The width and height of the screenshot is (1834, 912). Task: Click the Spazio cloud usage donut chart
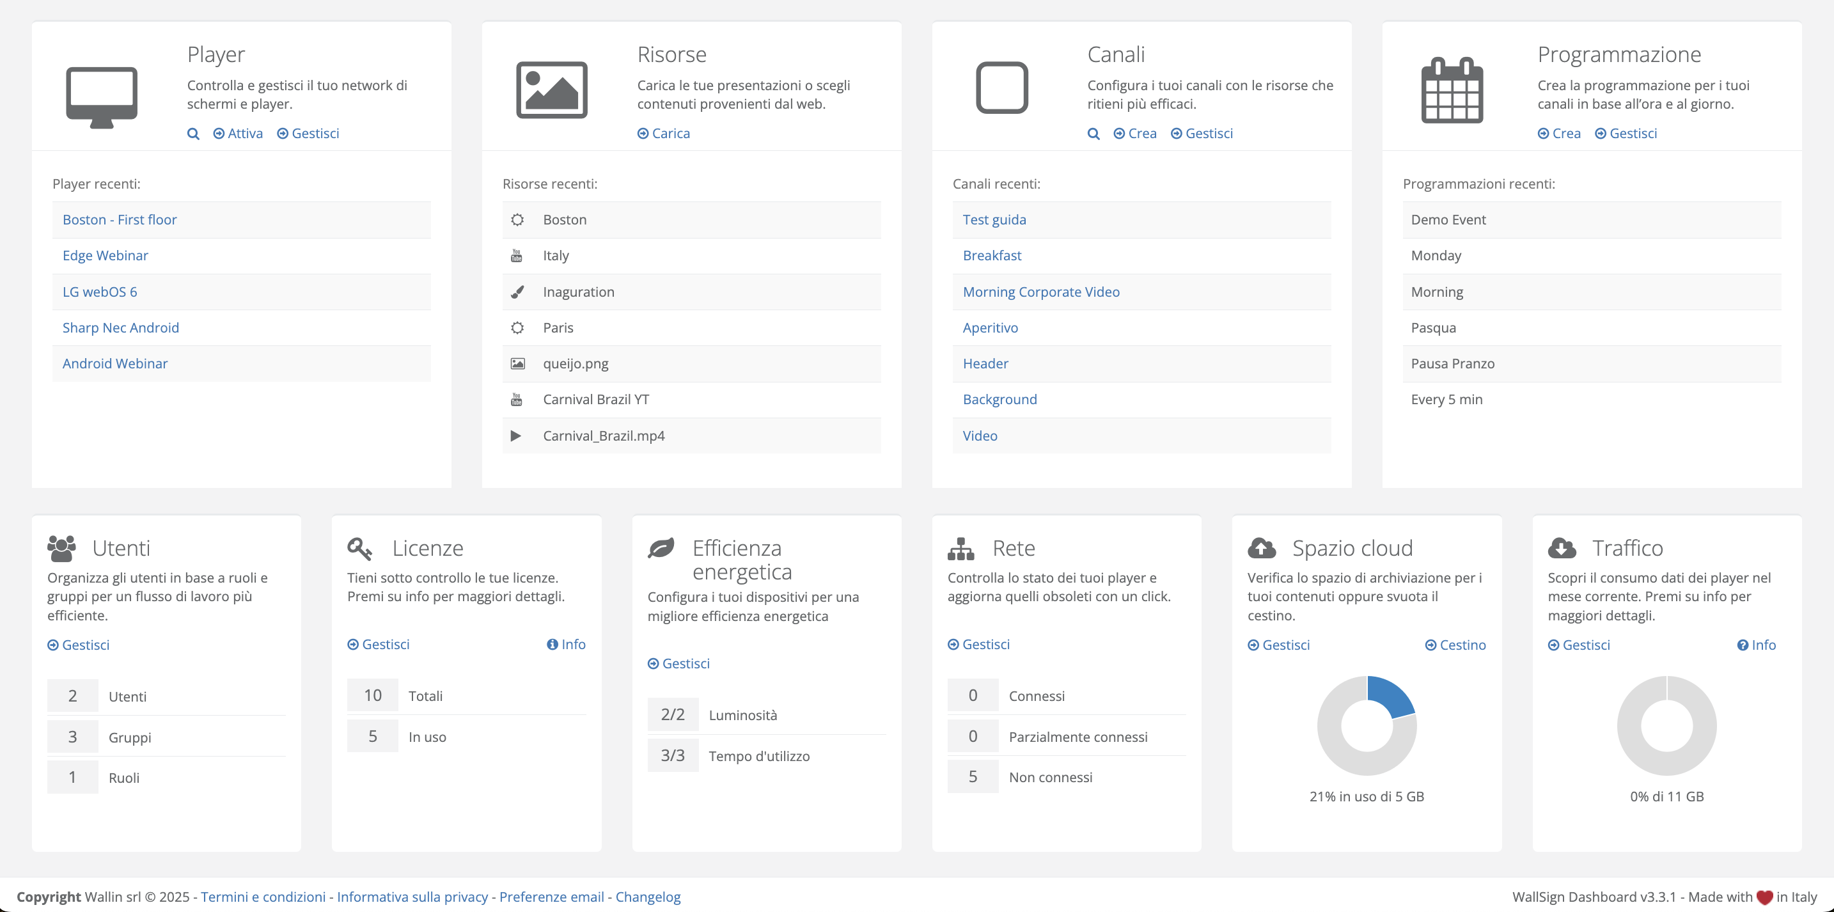click(1367, 725)
